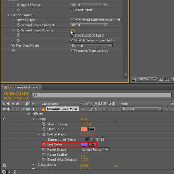This screenshot has height=174, width=174.
Task: Toggle the Ramp effect fx switch
Action: click(x=4, y=119)
